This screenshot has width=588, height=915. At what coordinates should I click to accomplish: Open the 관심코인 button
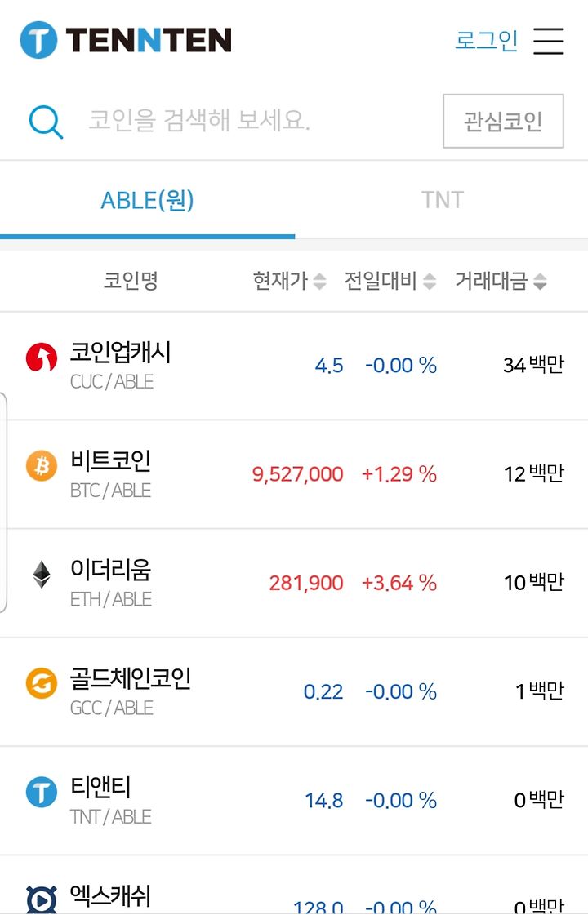pyautogui.click(x=503, y=121)
